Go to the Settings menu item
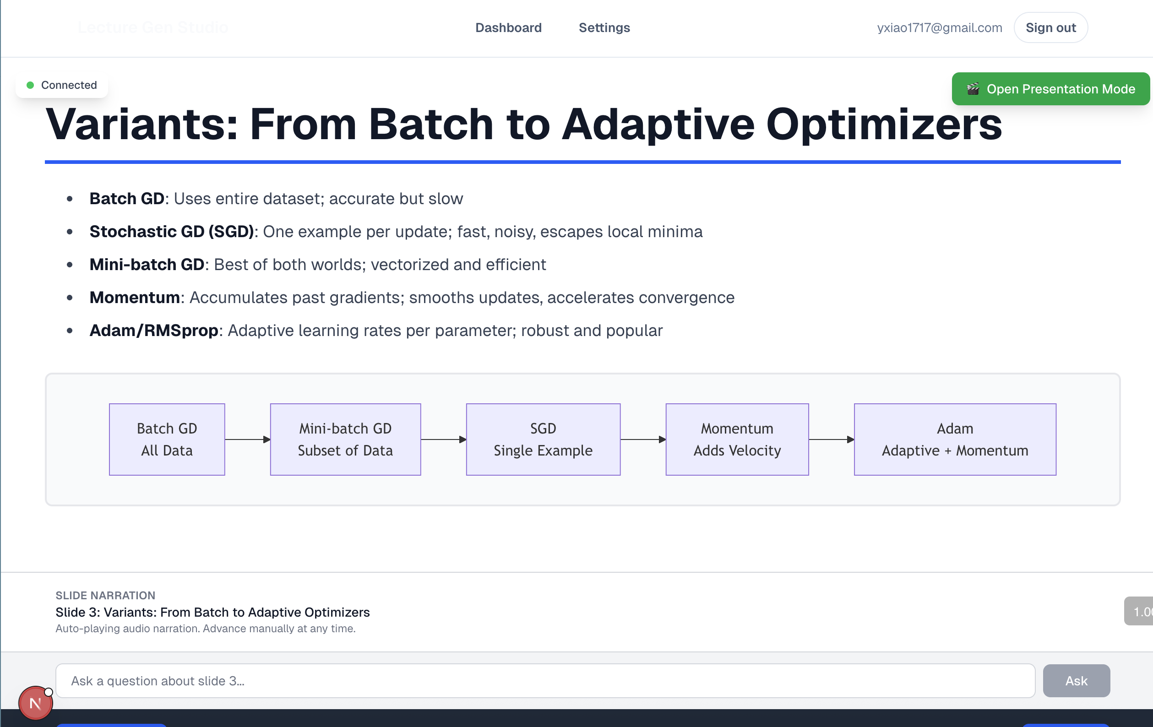1153x727 pixels. 604,28
